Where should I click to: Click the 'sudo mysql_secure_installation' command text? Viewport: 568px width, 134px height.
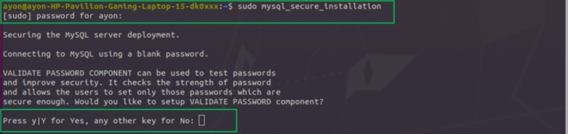tap(309, 6)
